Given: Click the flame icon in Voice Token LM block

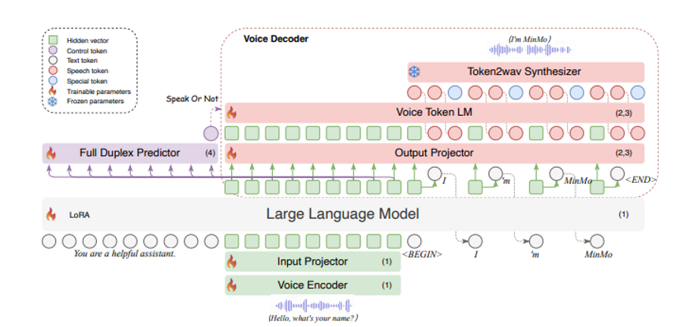Looking at the screenshot, I should coord(232,113).
